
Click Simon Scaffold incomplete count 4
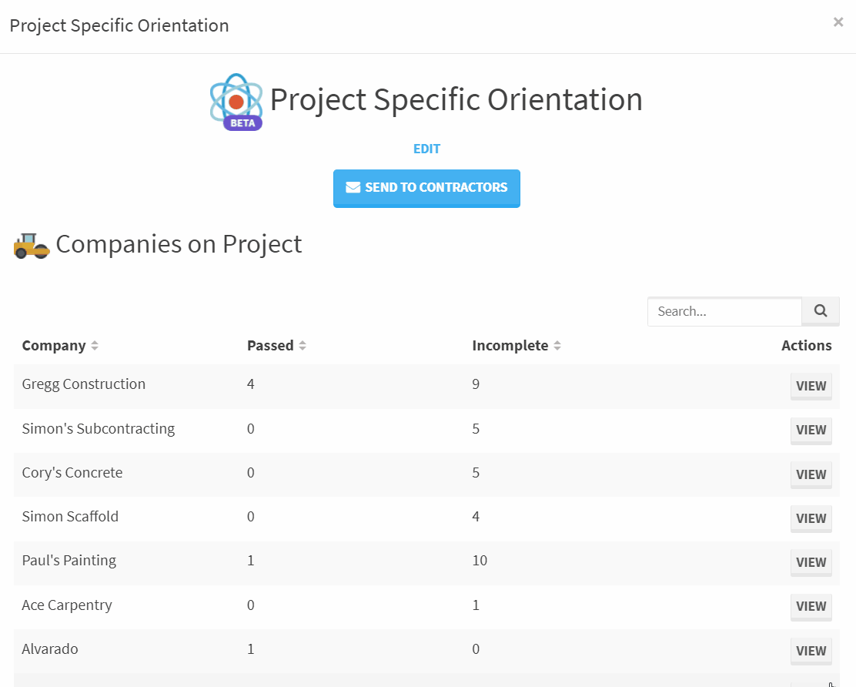(476, 517)
